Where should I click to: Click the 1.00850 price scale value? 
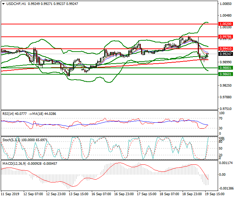(225, 4)
